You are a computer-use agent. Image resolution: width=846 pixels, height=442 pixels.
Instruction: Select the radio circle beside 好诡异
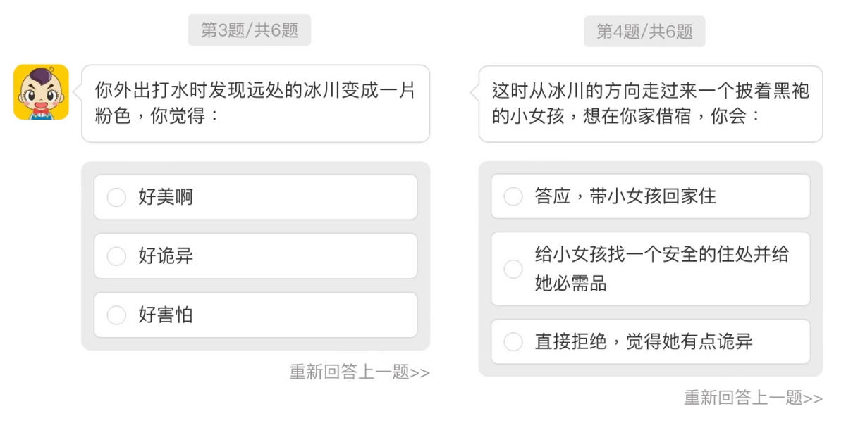[x=116, y=256]
